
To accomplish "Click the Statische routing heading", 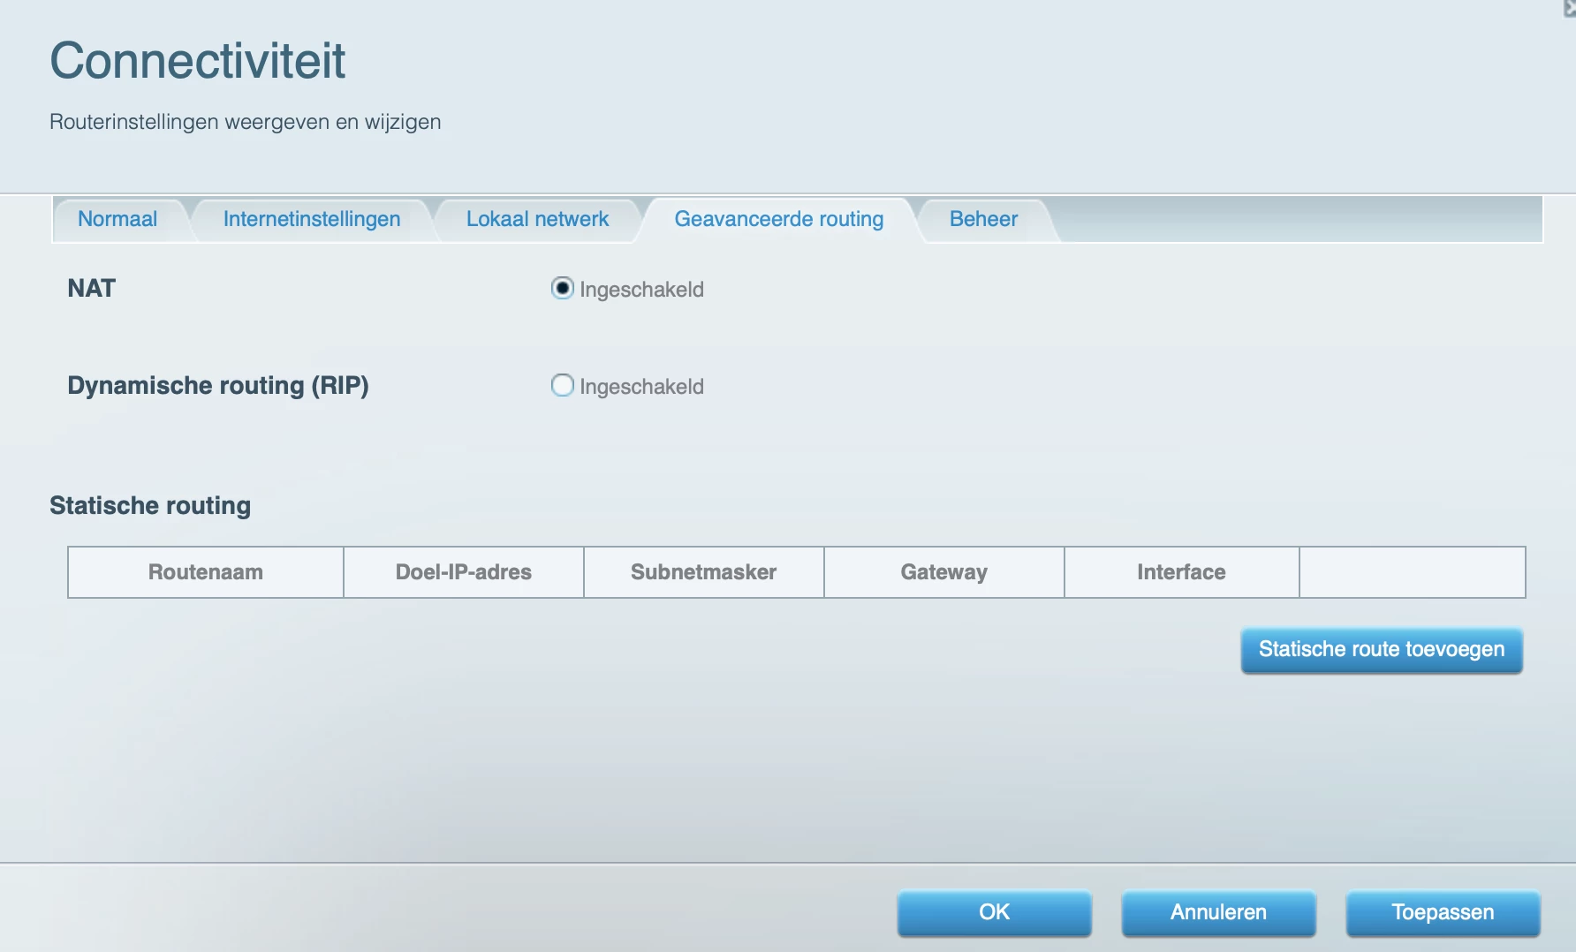I will (x=150, y=506).
